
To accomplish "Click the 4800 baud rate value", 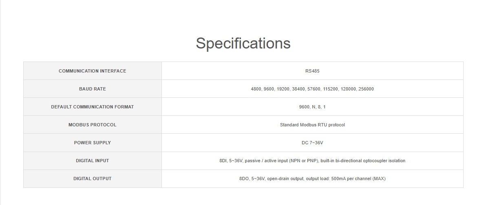I will coord(256,89).
